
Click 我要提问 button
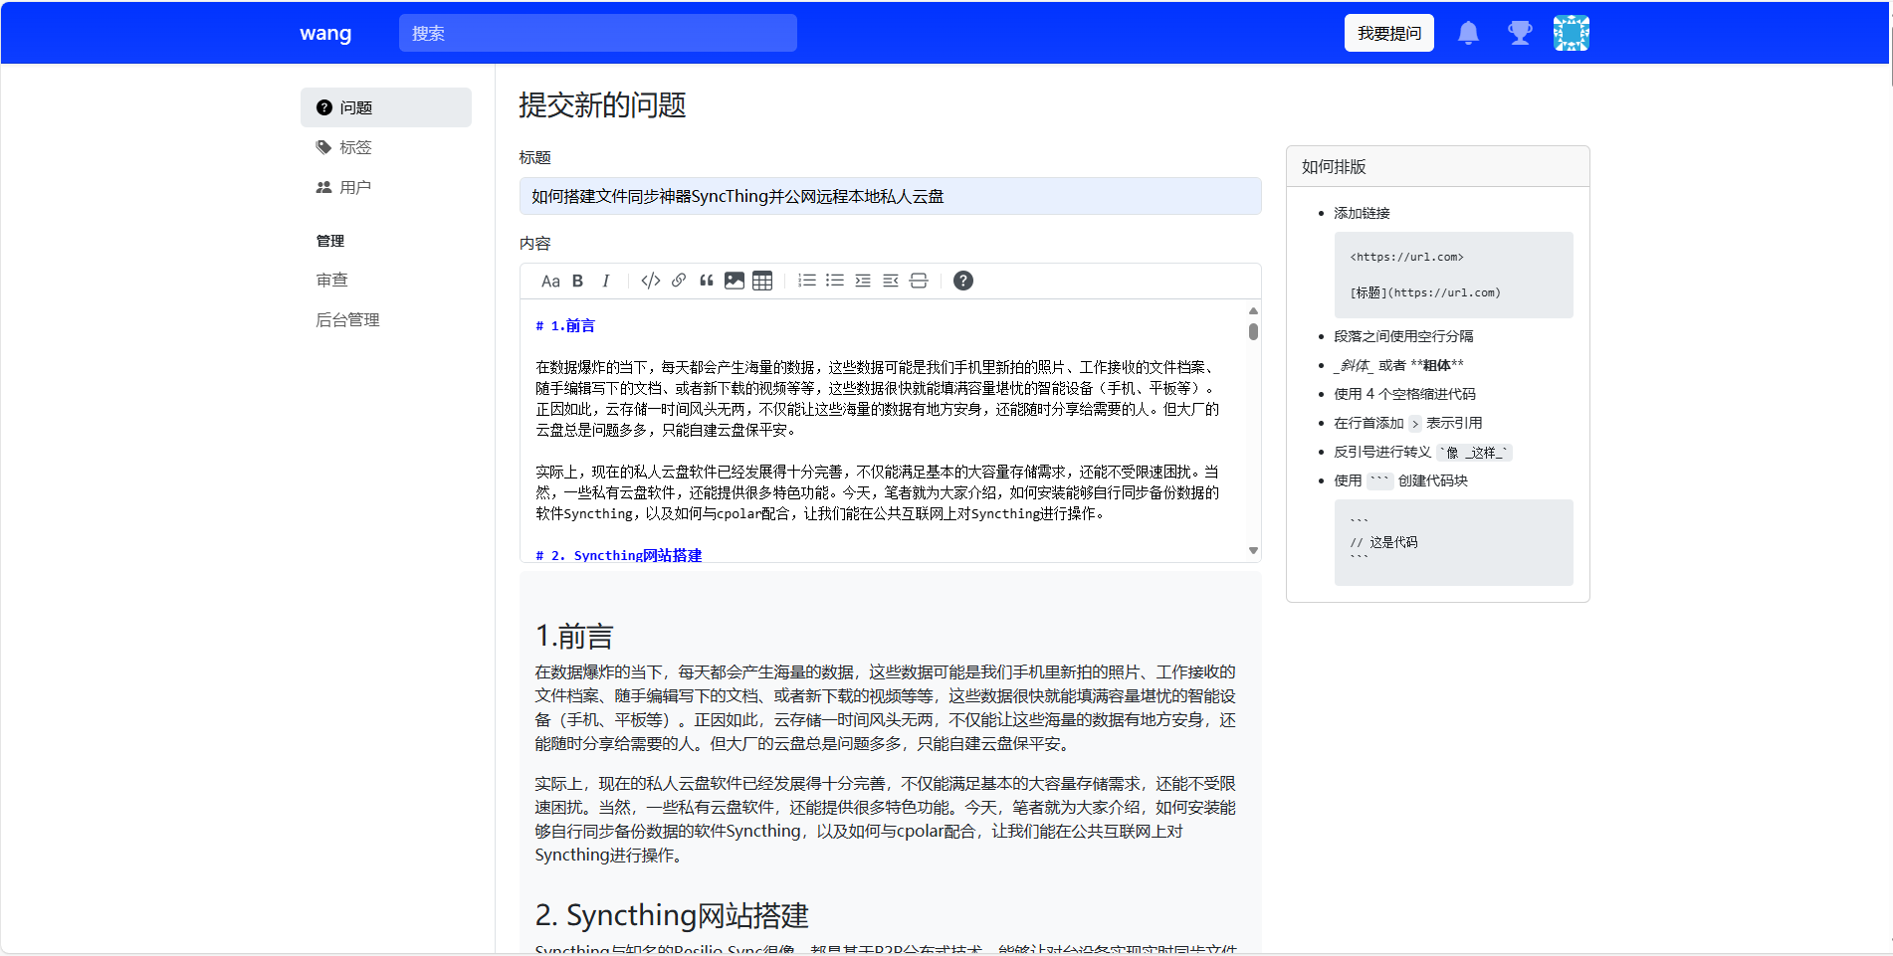pos(1389,33)
